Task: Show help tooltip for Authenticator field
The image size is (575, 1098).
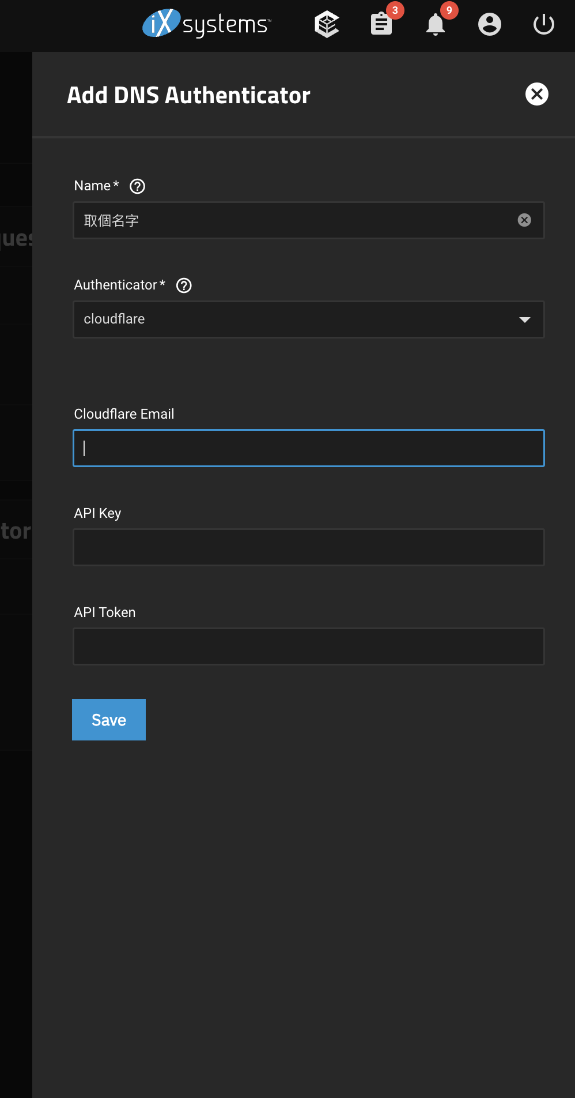Action: pyautogui.click(x=184, y=285)
